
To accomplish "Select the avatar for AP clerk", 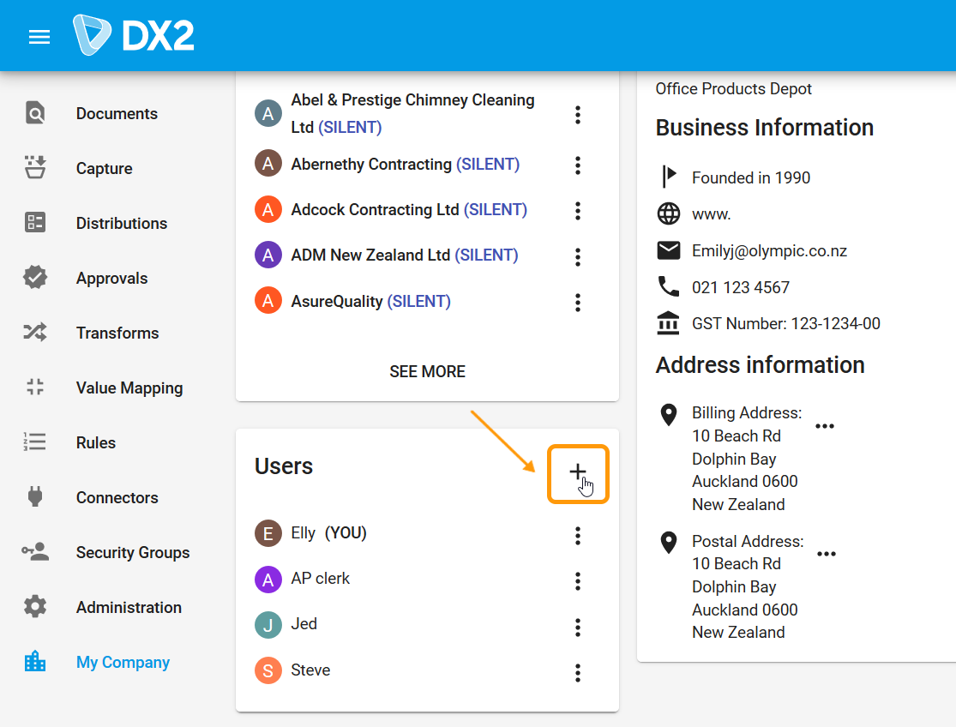I will [x=268, y=579].
